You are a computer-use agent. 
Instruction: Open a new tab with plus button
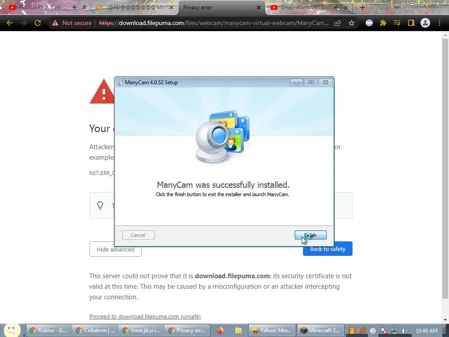coord(362,7)
